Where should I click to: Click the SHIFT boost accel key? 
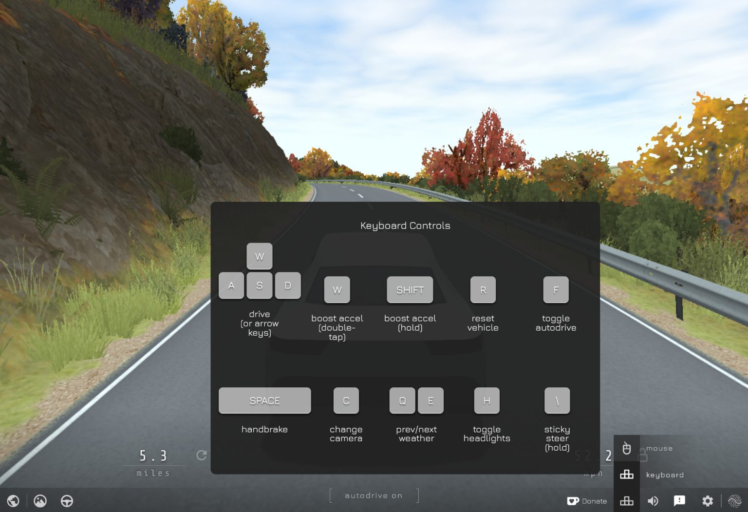[410, 289]
